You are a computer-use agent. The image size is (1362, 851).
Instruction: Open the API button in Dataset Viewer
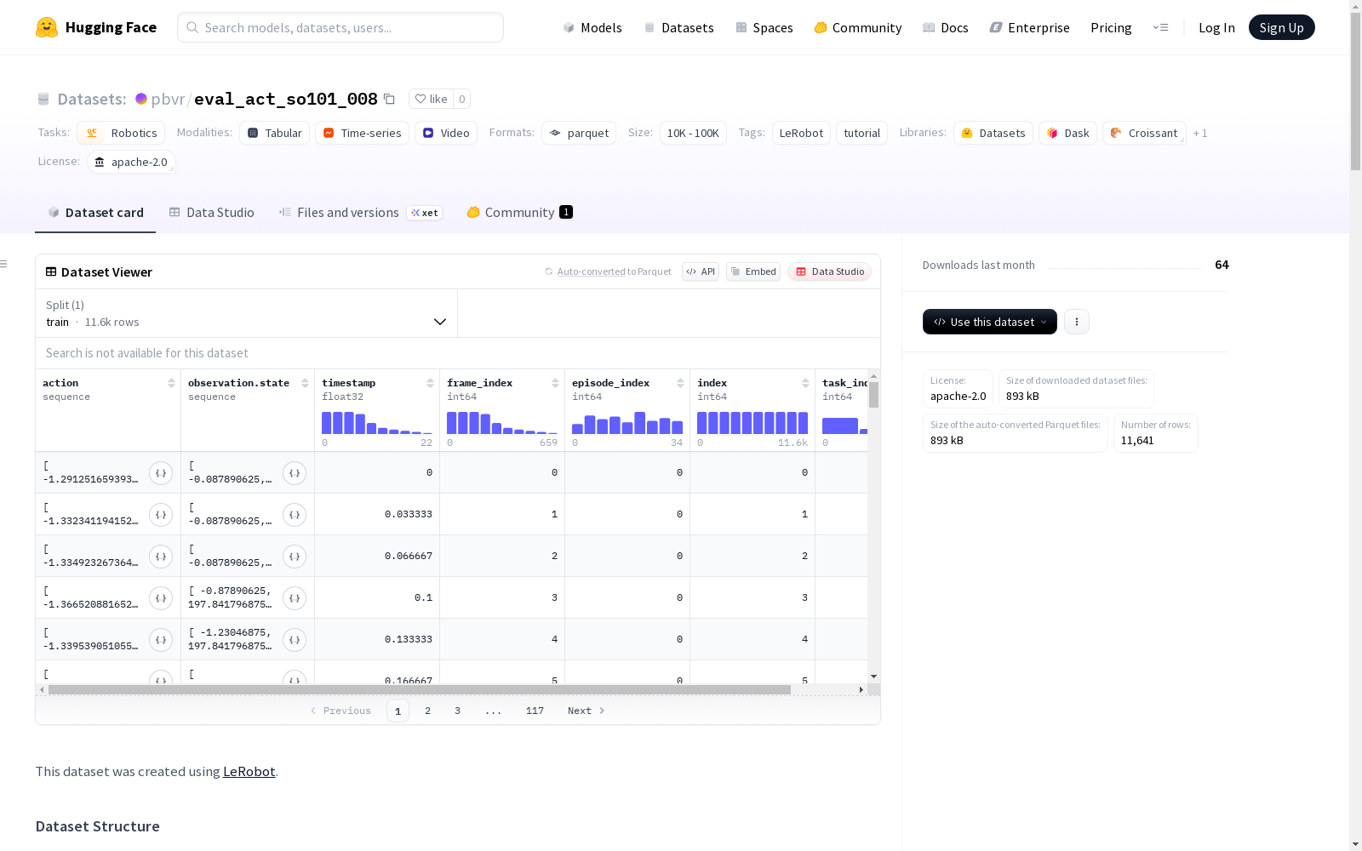point(701,271)
